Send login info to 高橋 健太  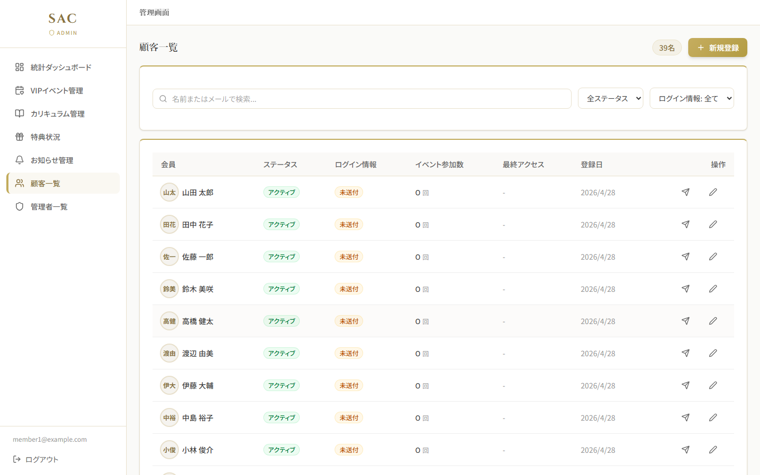coord(686,321)
